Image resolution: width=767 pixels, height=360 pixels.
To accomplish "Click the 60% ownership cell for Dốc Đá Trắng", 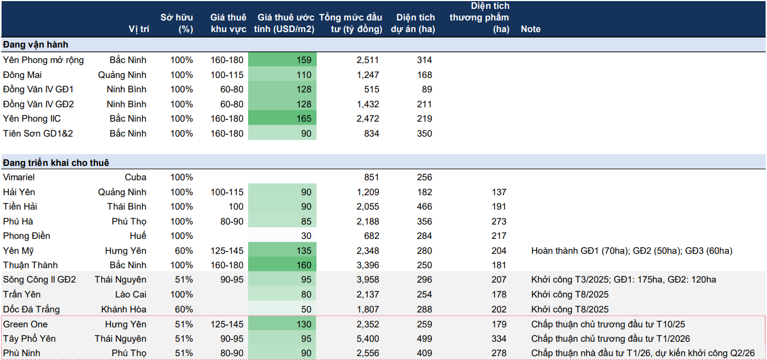I will pos(182,310).
